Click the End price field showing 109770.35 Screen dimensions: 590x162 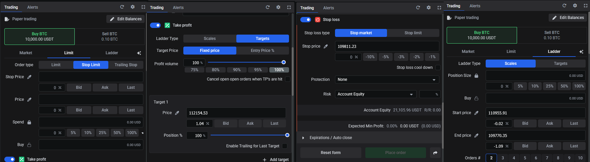point(536,135)
